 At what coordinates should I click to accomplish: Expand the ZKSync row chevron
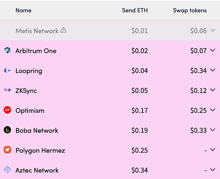click(x=213, y=90)
